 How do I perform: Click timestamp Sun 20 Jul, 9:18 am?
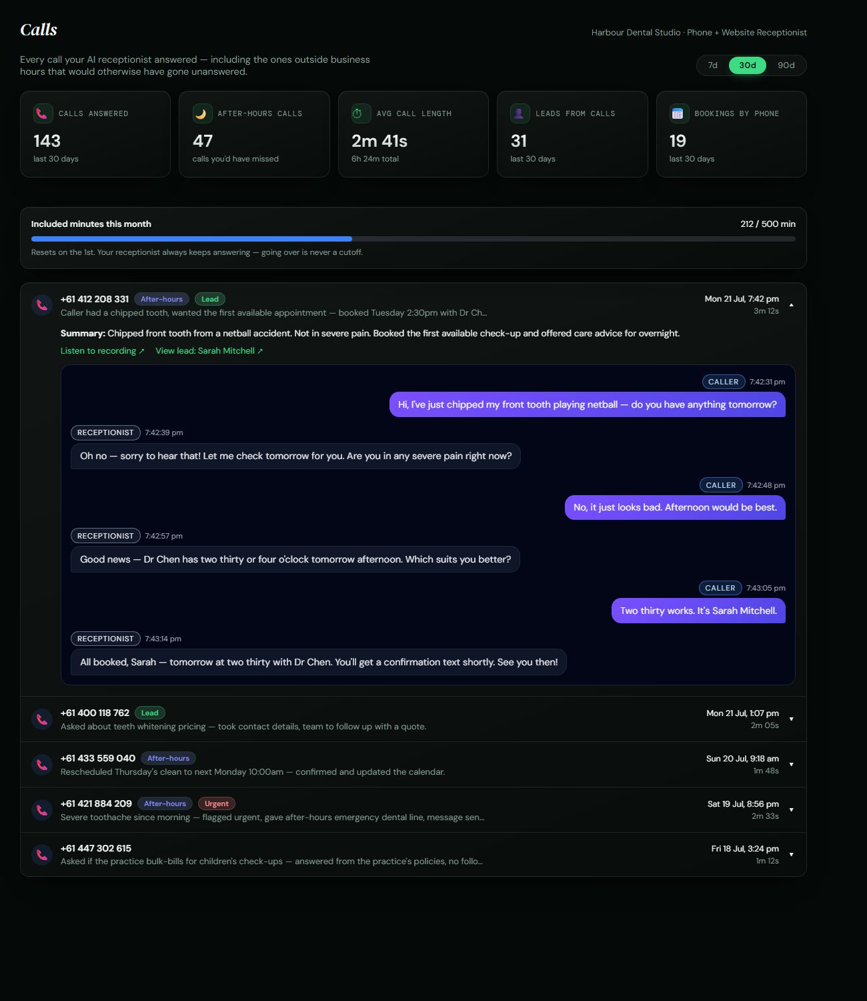tap(742, 759)
